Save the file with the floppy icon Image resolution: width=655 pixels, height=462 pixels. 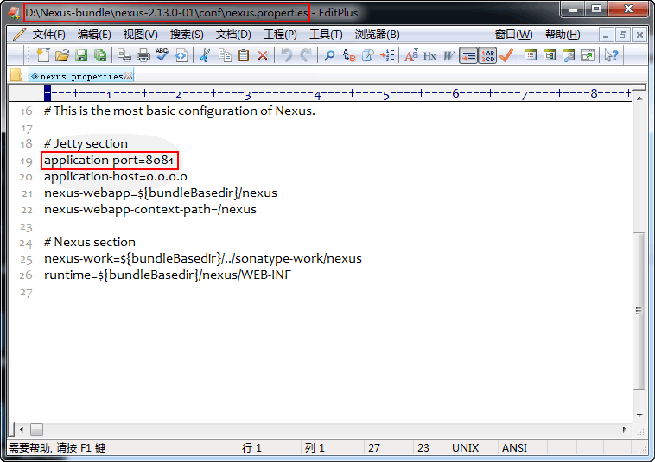tap(81, 55)
